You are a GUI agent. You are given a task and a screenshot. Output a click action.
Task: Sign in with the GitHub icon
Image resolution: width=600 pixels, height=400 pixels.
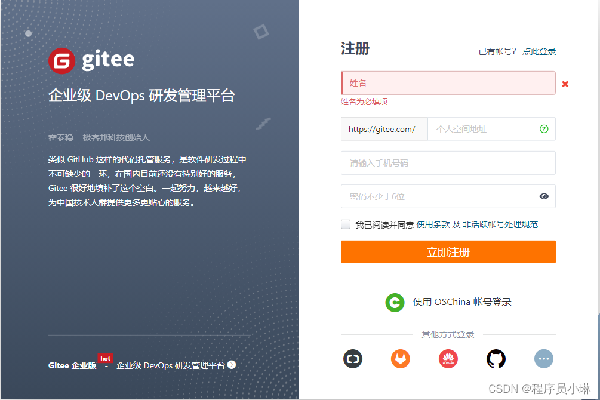[x=496, y=359]
